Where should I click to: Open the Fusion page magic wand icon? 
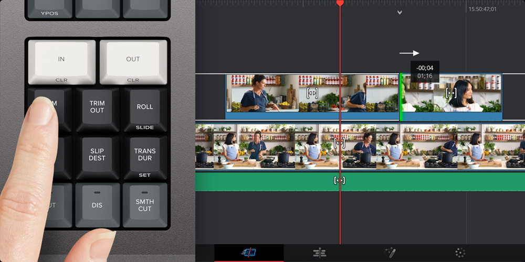click(390, 253)
